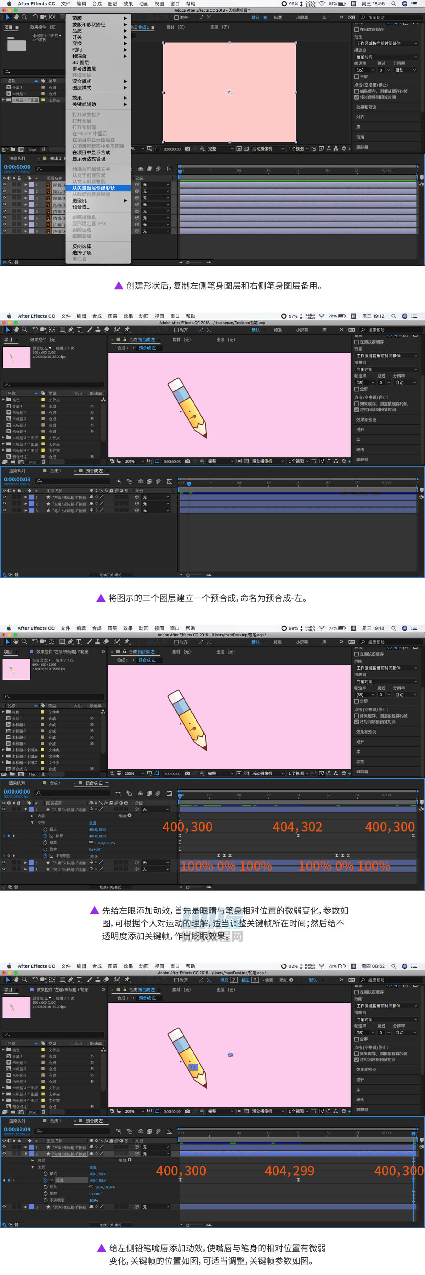This screenshot has height=1275, width=425.
Task: Toggle transparency grid in the 0:00:00:03 viewer
Action: pos(246,461)
